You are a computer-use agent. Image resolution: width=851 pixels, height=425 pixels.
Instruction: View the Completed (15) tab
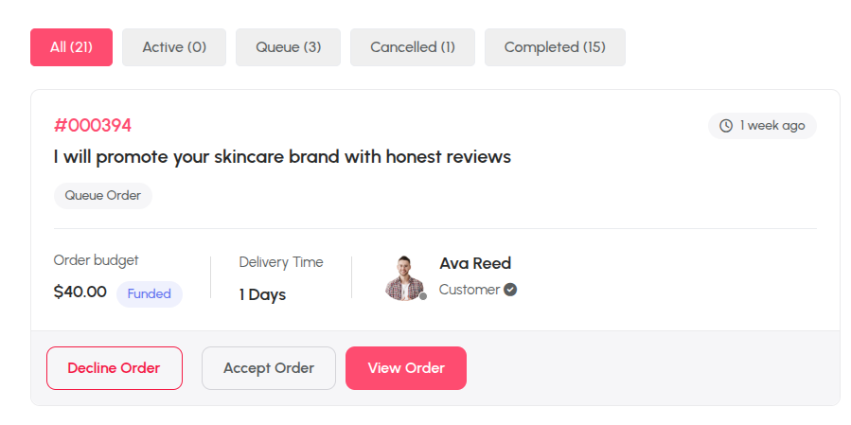pyautogui.click(x=555, y=47)
